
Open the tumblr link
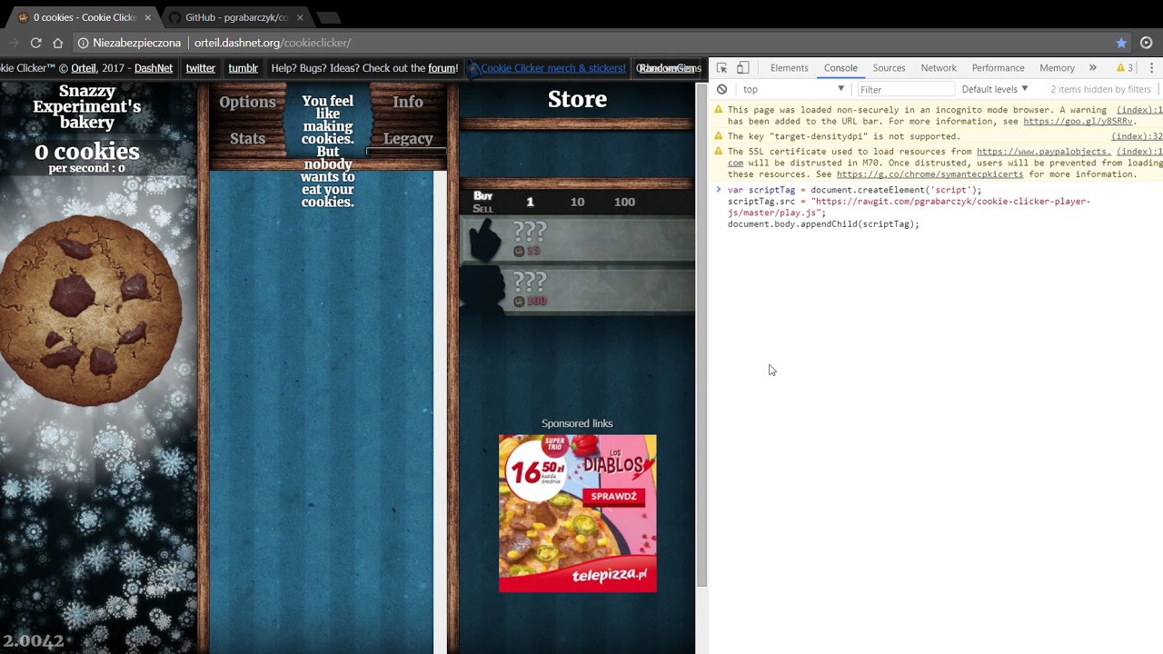pyautogui.click(x=244, y=68)
